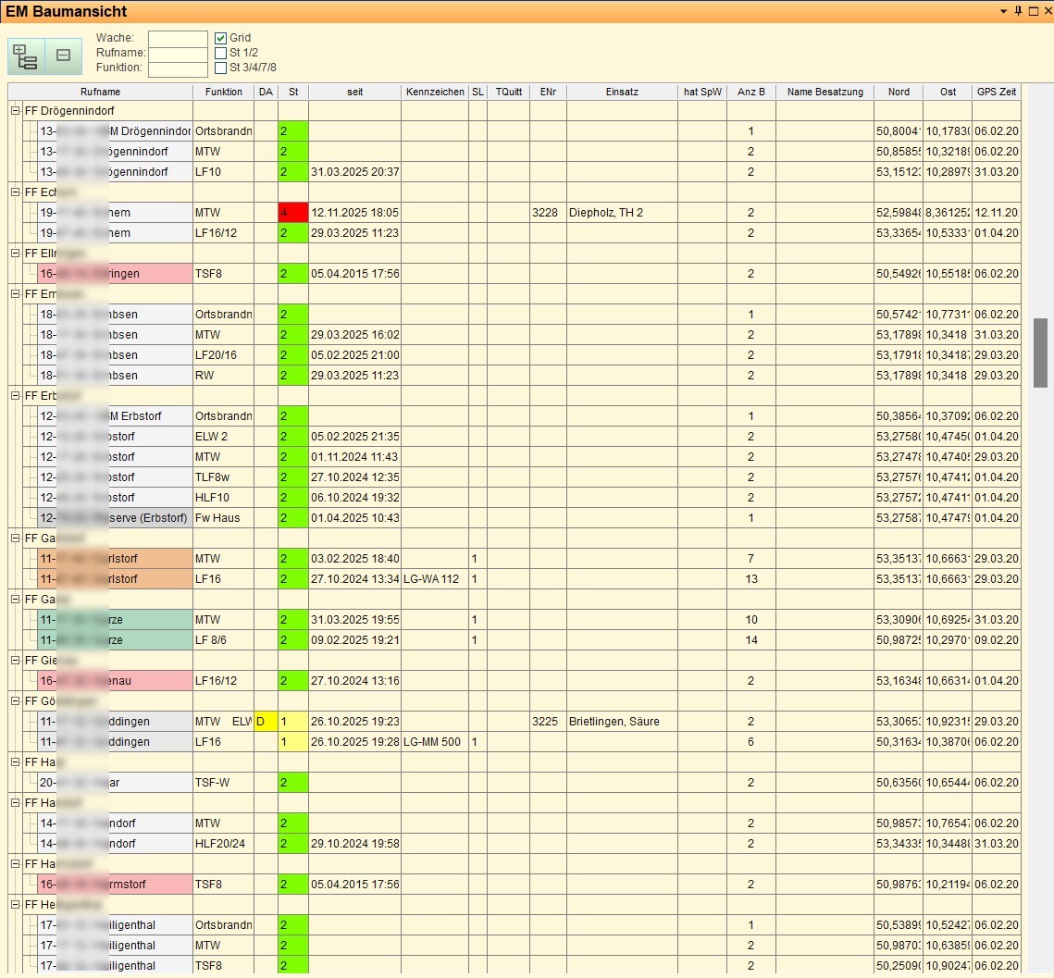This screenshot has height=978, width=1054.
Task: Click into the Wache filter field
Action: click(x=178, y=38)
